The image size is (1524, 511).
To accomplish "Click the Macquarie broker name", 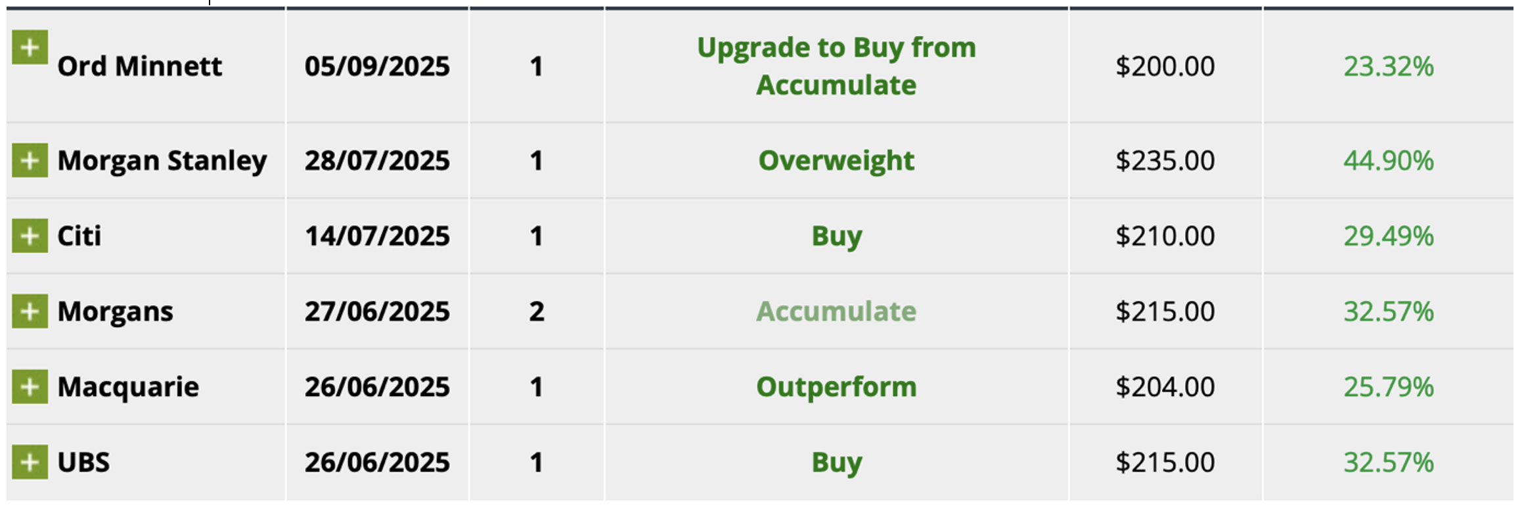I will tap(128, 388).
